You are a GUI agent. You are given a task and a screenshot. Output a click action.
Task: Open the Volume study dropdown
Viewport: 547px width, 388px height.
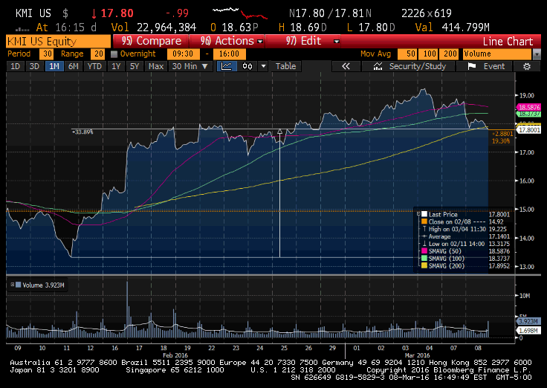click(x=537, y=54)
